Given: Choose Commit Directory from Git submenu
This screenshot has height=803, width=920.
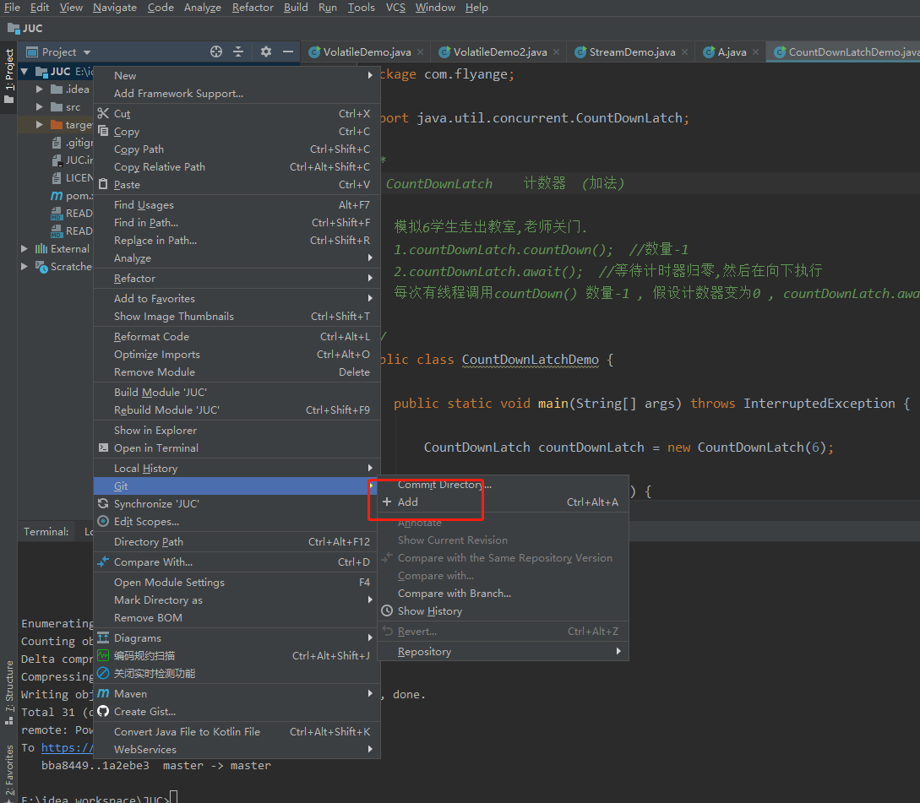Looking at the screenshot, I should 444,485.
